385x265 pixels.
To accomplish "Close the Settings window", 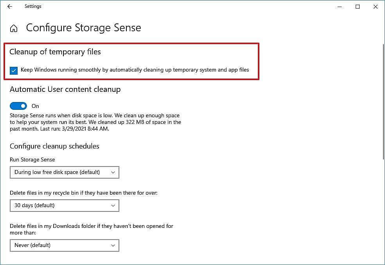I will (376, 7).
